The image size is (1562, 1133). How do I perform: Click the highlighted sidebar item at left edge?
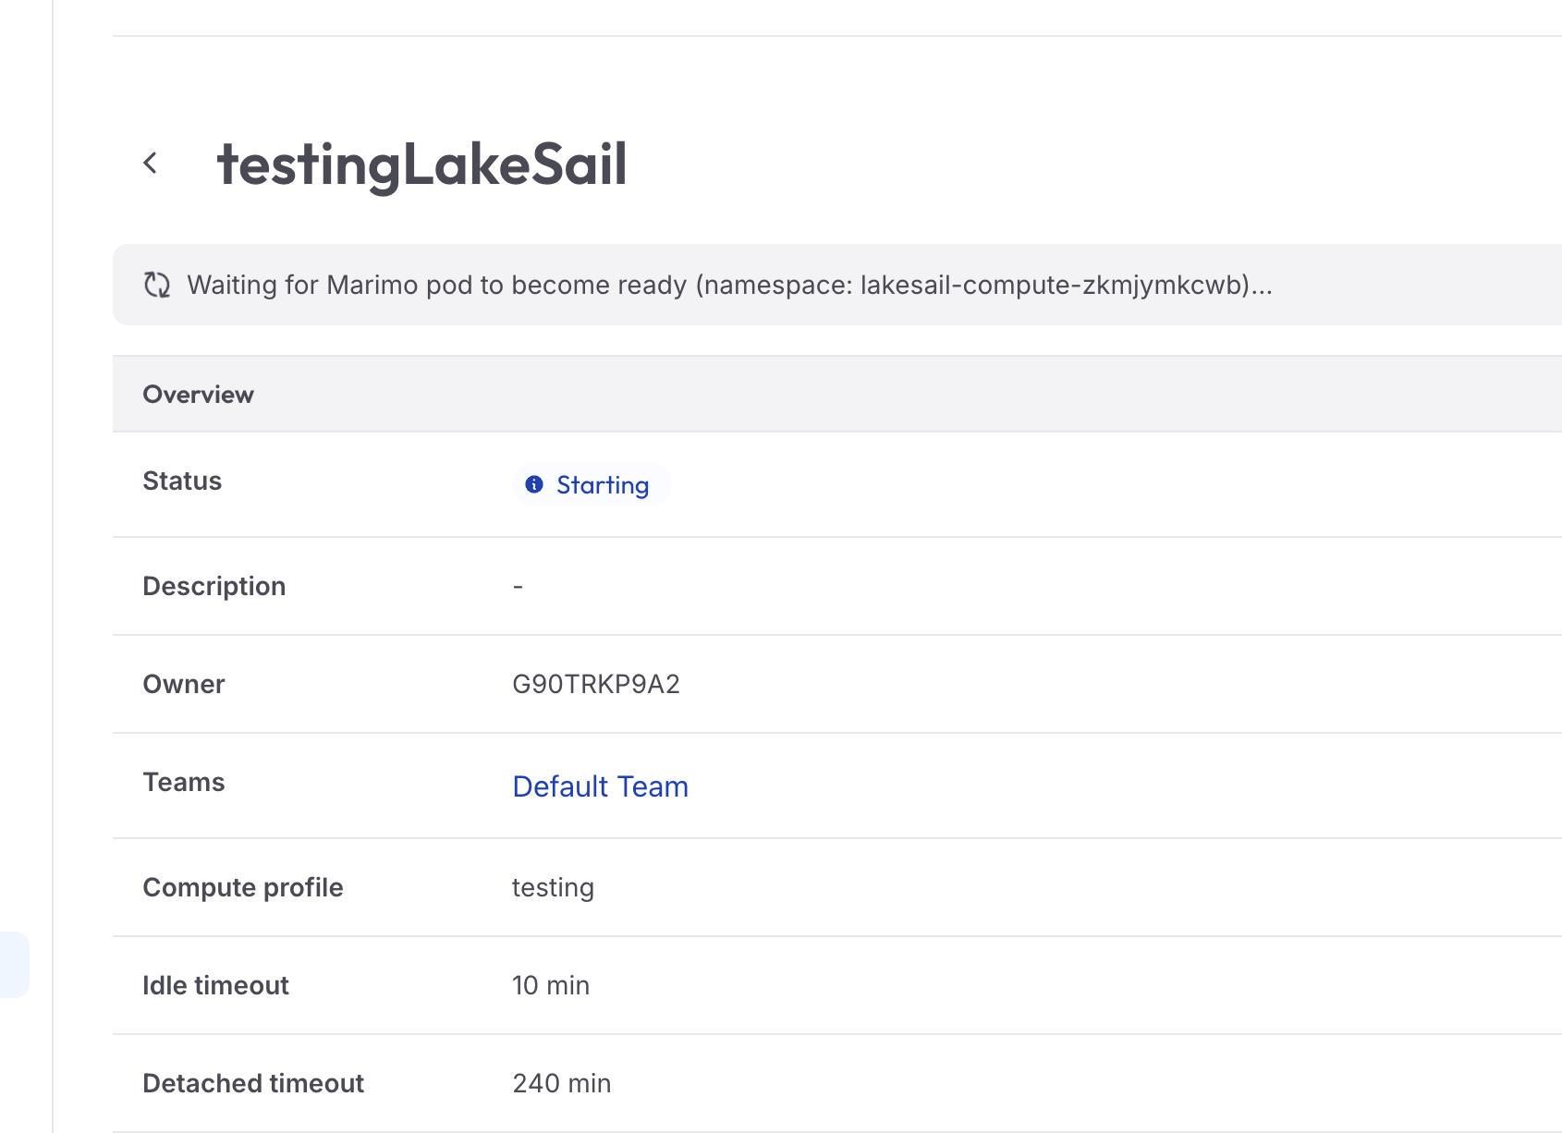pos(14,965)
